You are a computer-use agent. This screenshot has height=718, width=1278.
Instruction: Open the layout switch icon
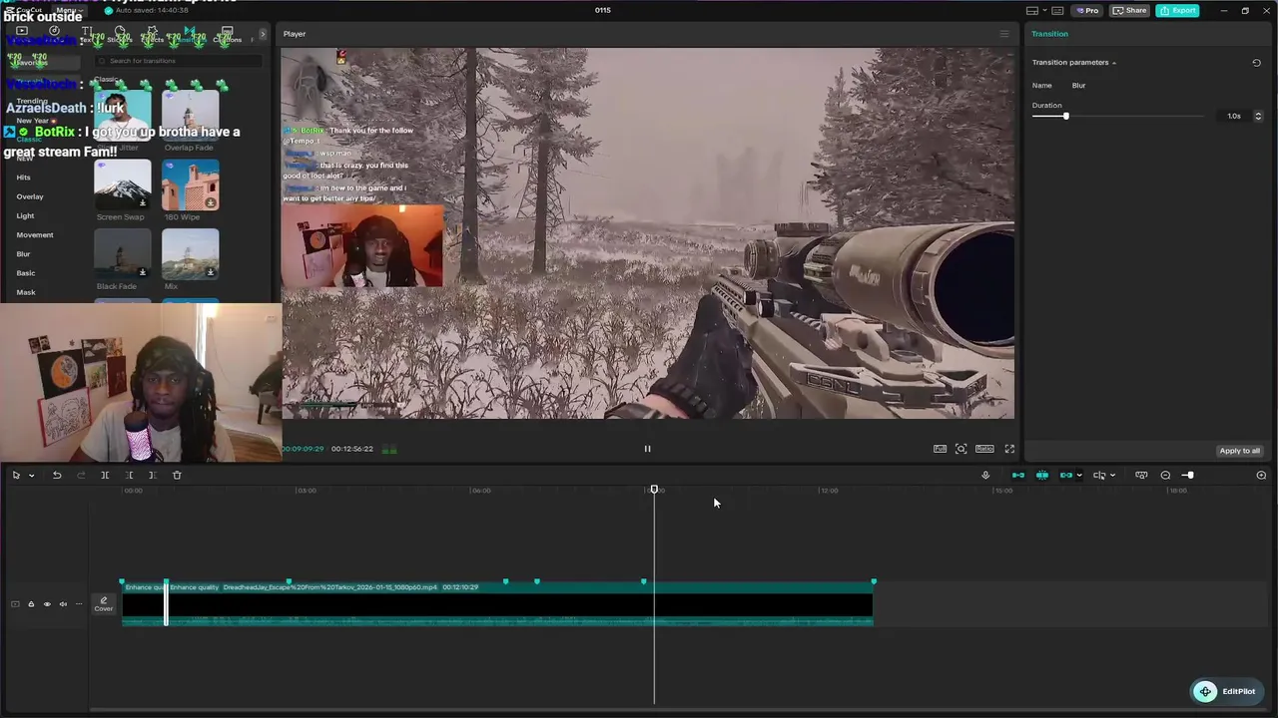pos(1032,10)
